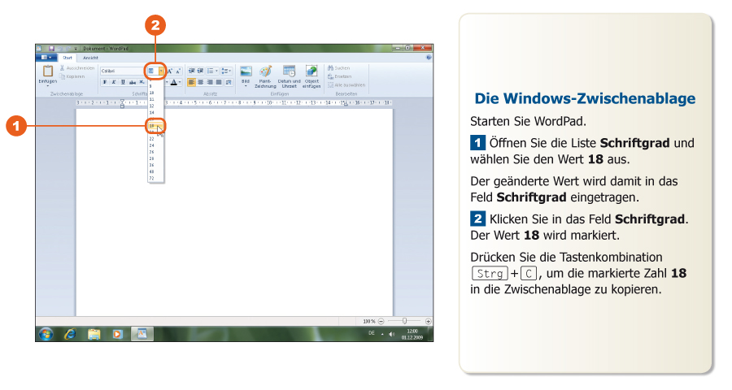
Task: Select font size 72 in the list
Action: tap(152, 178)
